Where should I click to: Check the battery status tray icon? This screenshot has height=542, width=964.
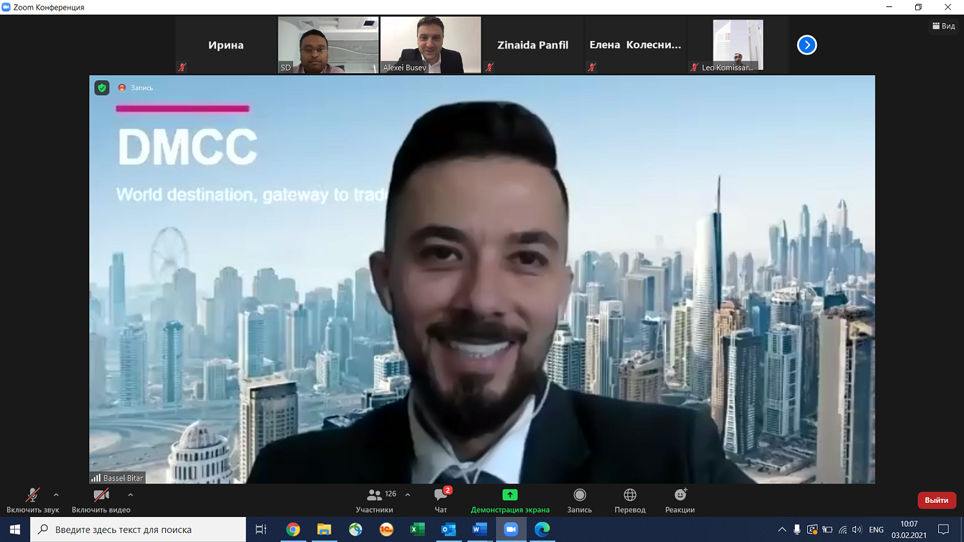pos(827,530)
